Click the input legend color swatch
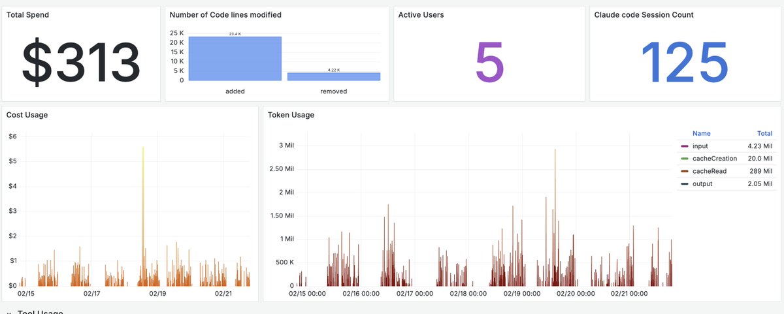Image resolution: width=784 pixels, height=314 pixels. (685, 146)
